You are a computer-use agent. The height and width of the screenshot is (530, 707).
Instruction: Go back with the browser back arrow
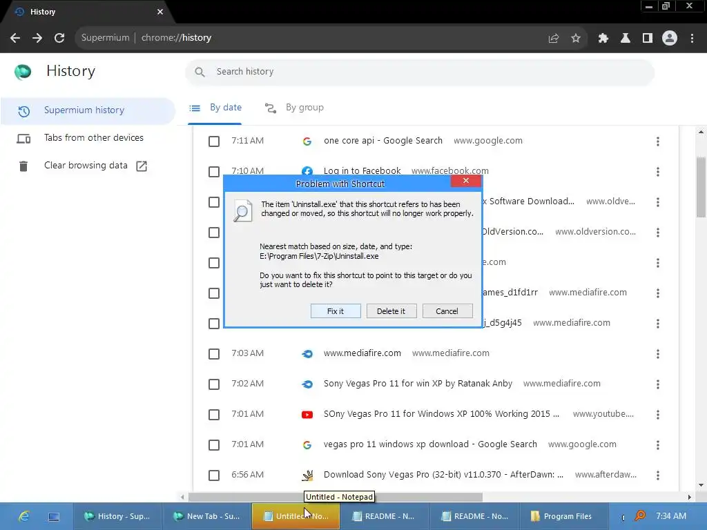pyautogui.click(x=15, y=38)
